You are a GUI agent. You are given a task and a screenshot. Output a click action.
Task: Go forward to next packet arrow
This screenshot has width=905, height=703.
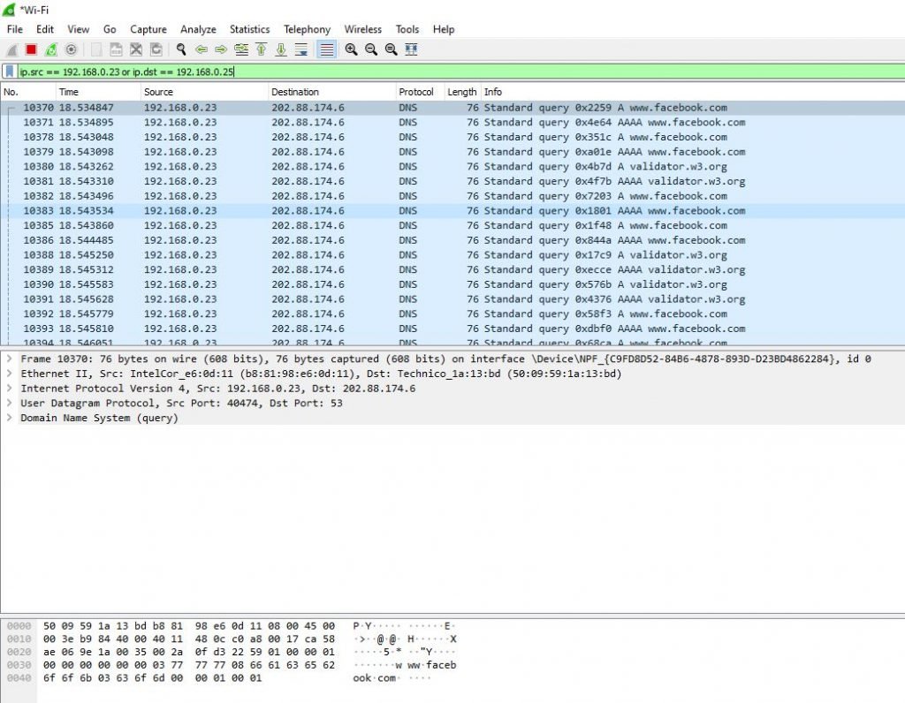coord(220,49)
